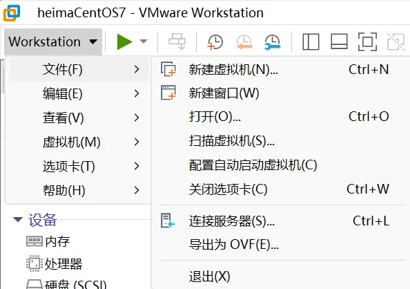Click the connect to server icon
This screenshot has width=410, height=289.
(168, 221)
